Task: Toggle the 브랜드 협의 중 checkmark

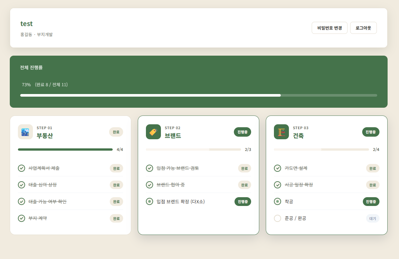Action: tap(150, 185)
